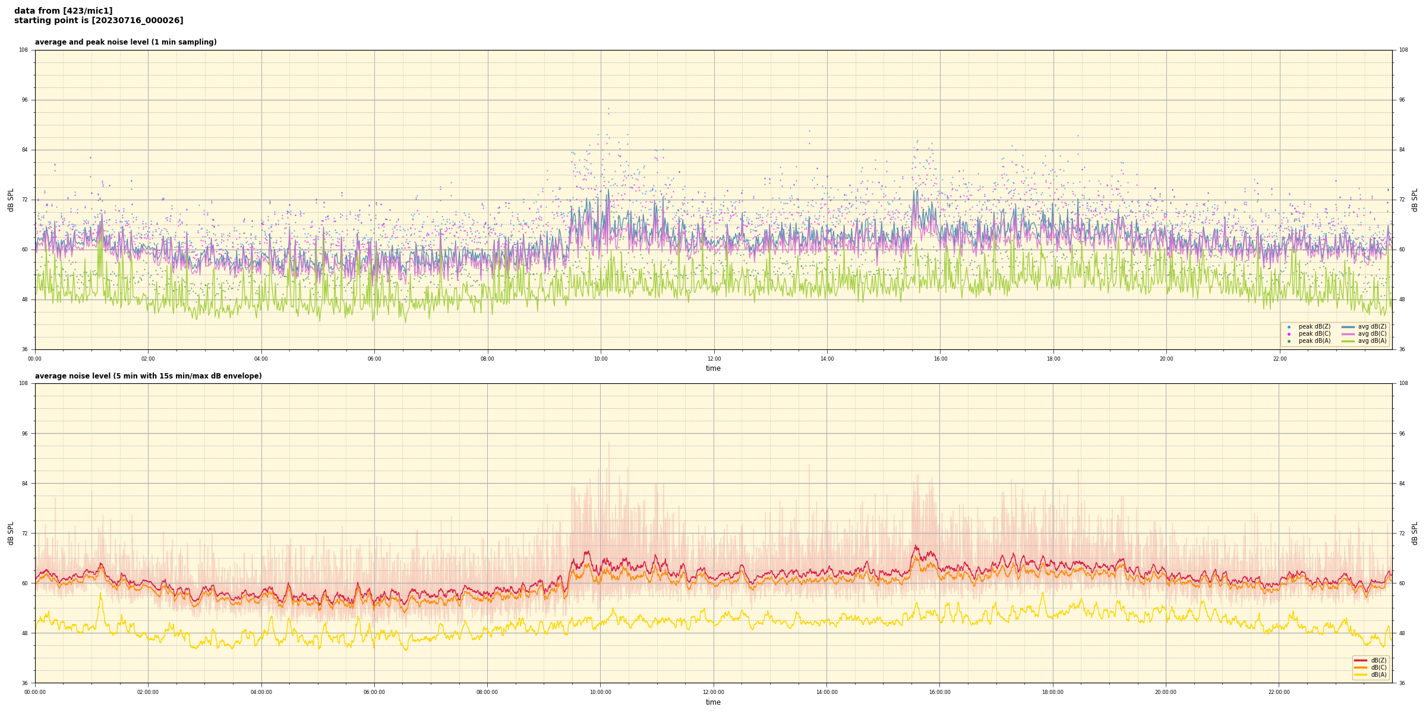
Task: Click the peak dB(C) magenta legend marker
Action: (1289, 334)
